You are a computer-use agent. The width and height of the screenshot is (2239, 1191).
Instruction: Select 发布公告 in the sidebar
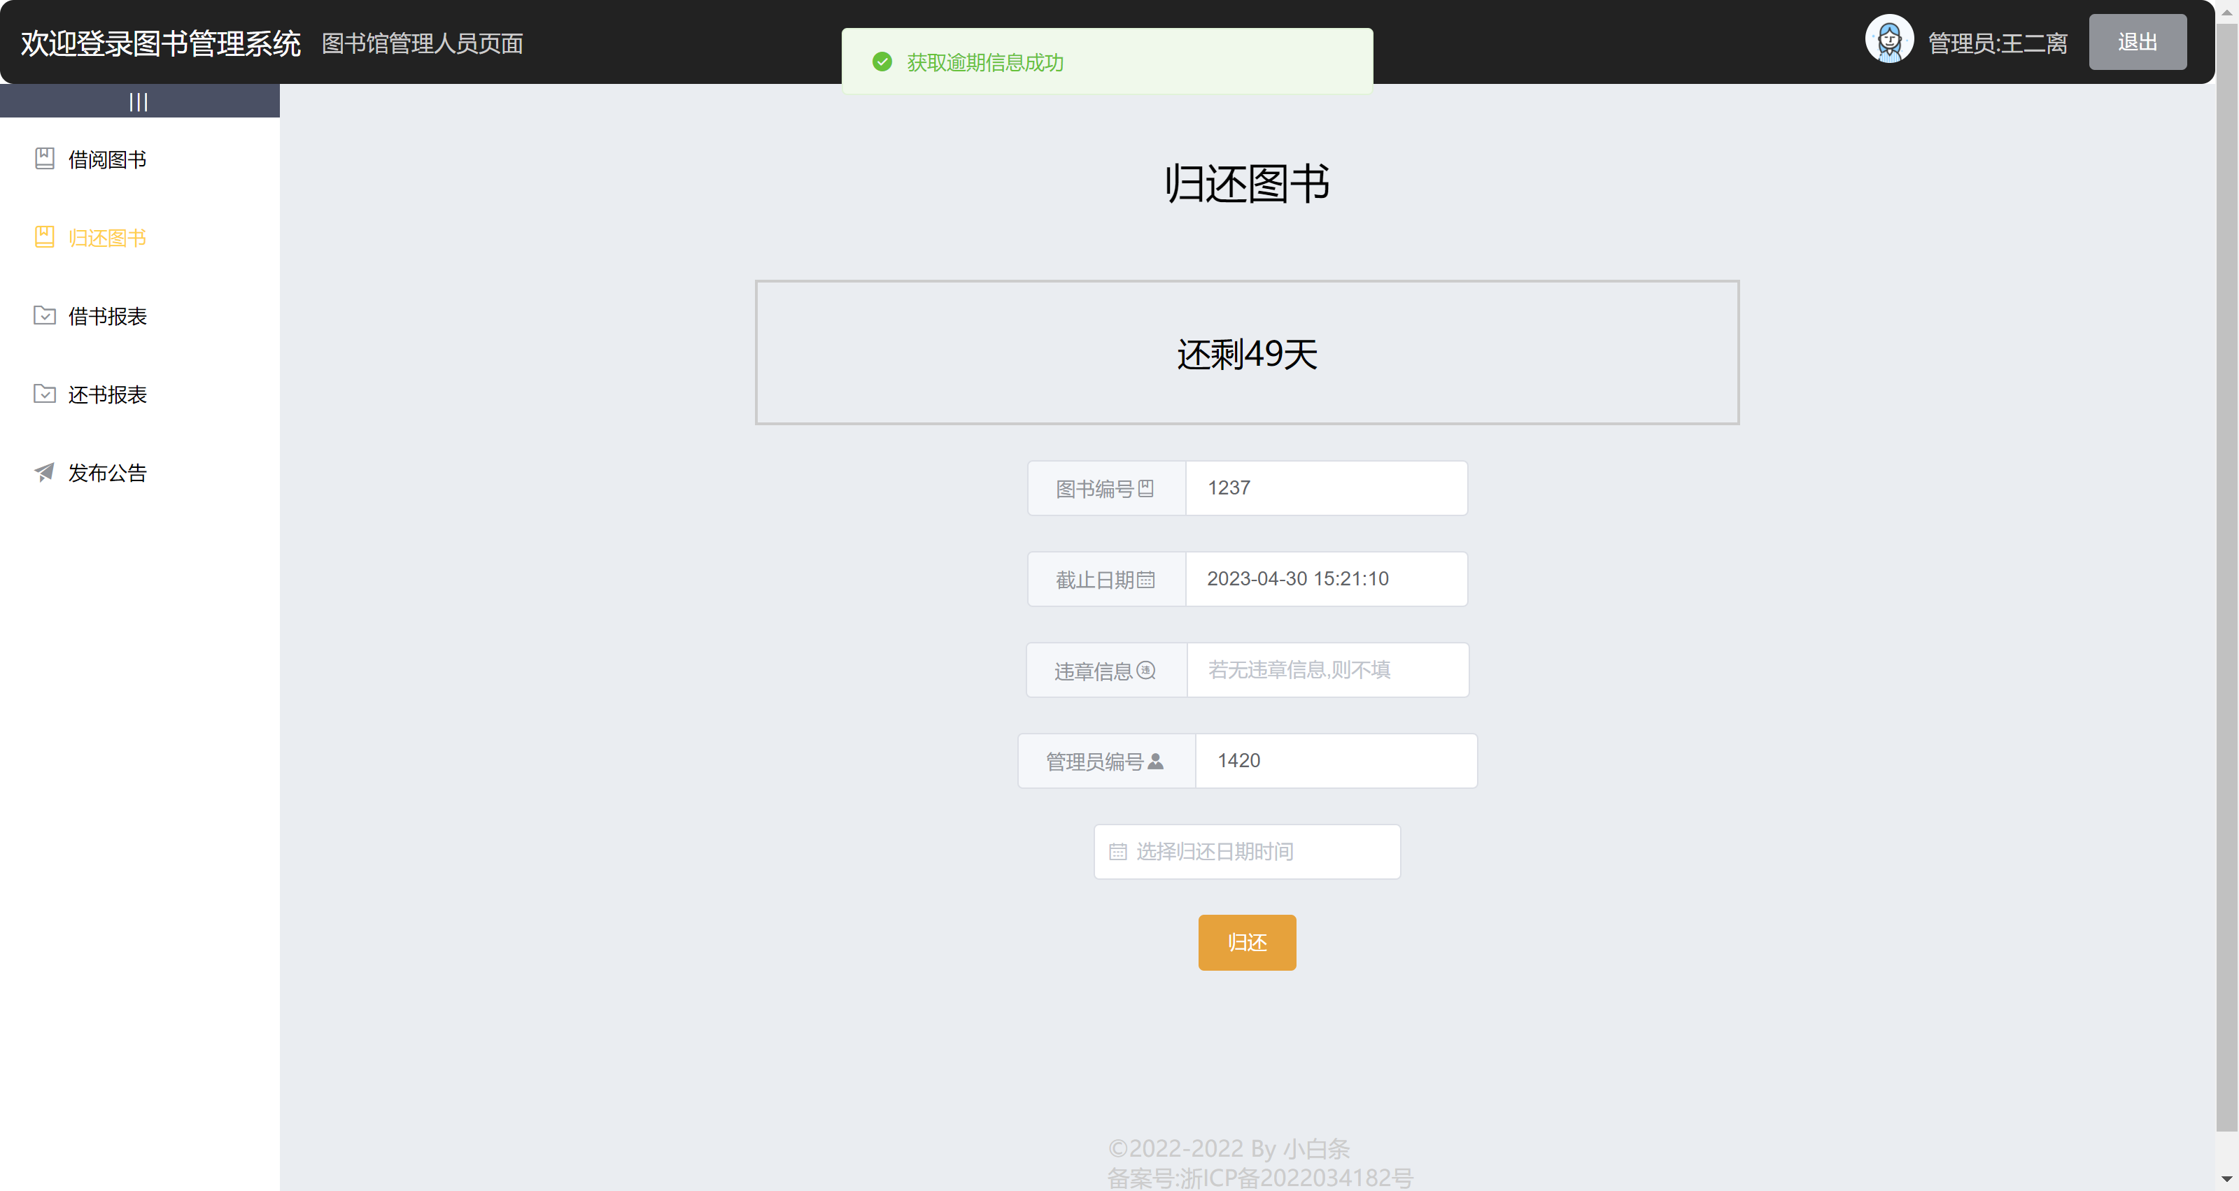[108, 473]
